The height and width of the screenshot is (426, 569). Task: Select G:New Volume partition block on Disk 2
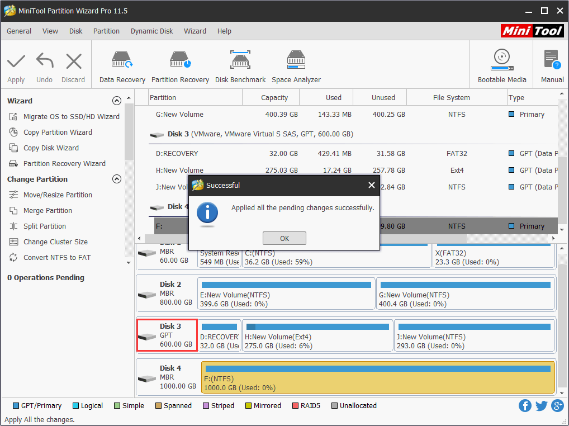[x=466, y=294]
